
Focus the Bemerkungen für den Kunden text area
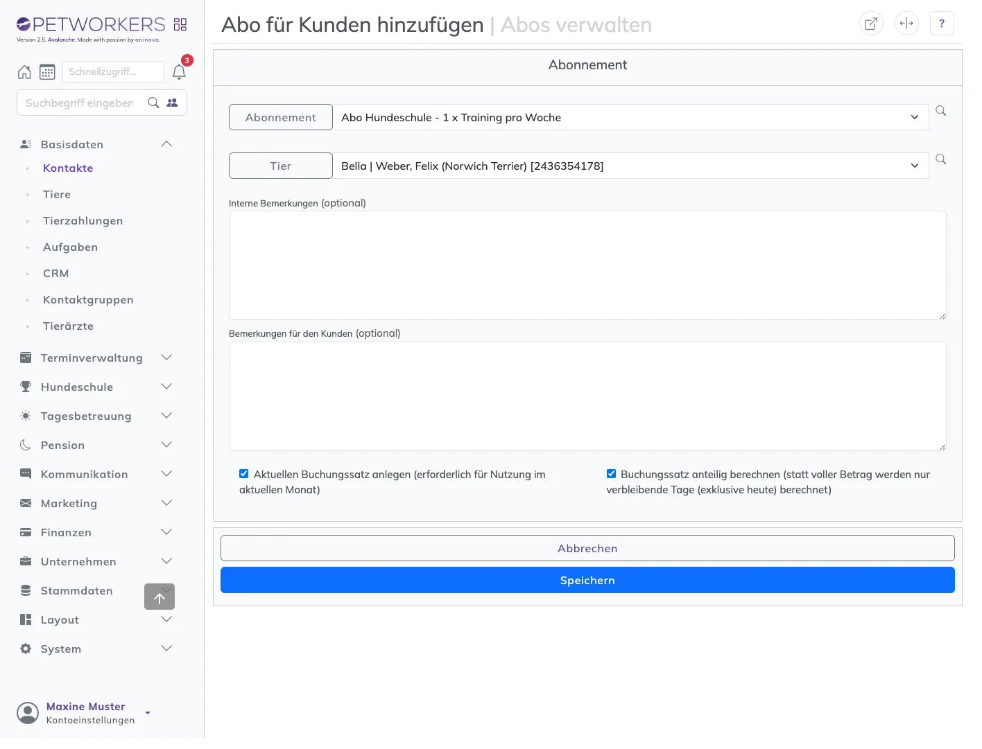pos(587,396)
